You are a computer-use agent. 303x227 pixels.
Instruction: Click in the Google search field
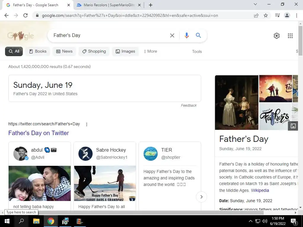tap(110, 35)
